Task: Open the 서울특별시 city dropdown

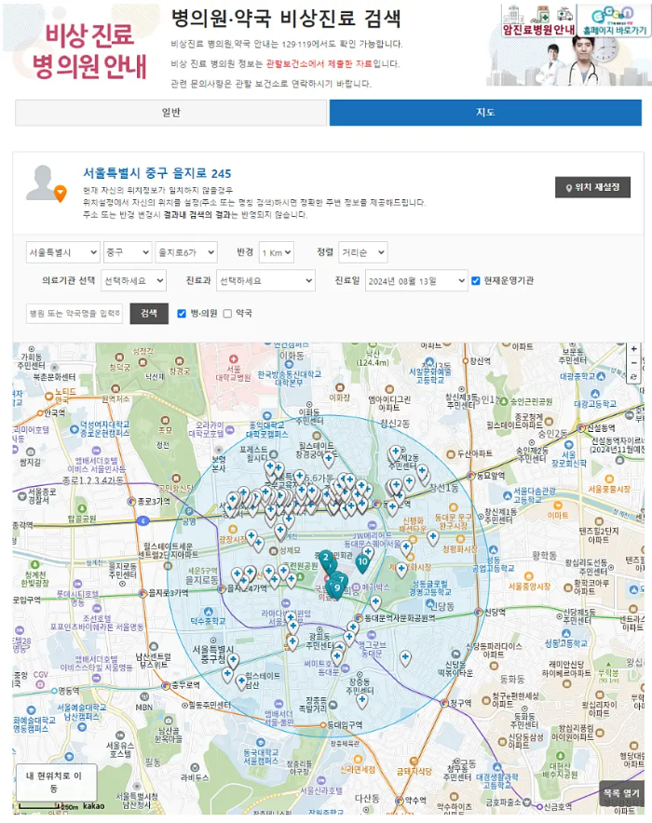Action: [63, 252]
